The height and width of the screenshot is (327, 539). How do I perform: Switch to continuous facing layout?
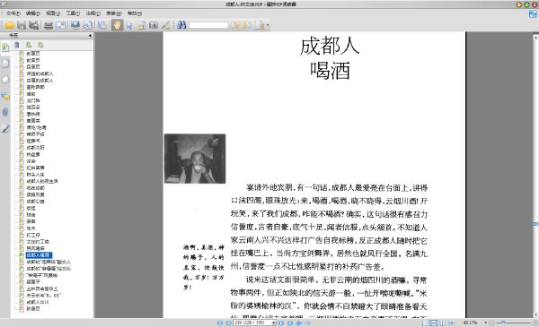[x=451, y=323]
